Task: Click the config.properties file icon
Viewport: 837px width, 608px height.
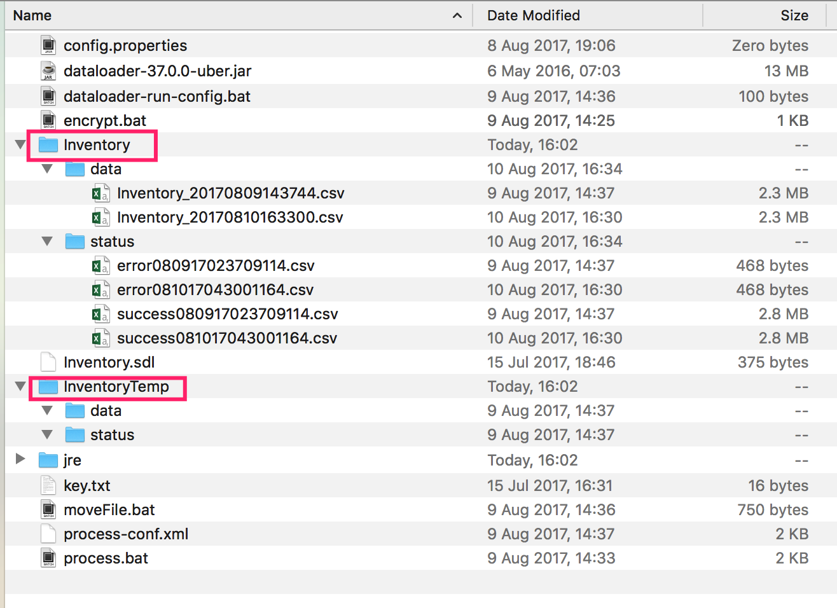Action: point(48,45)
